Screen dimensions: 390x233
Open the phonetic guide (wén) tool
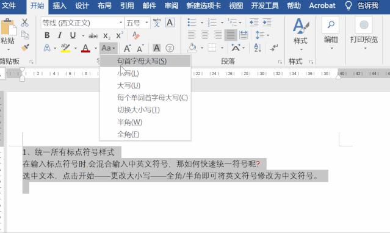coord(157,23)
